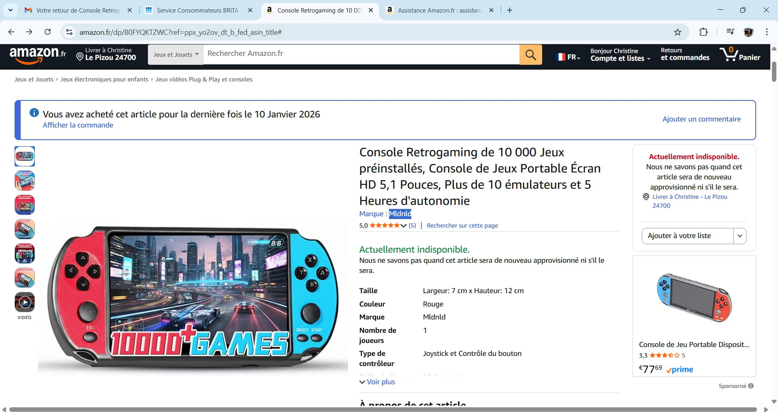778x413 pixels.
Task: Select the second product image thumbnail
Action: coord(25,181)
